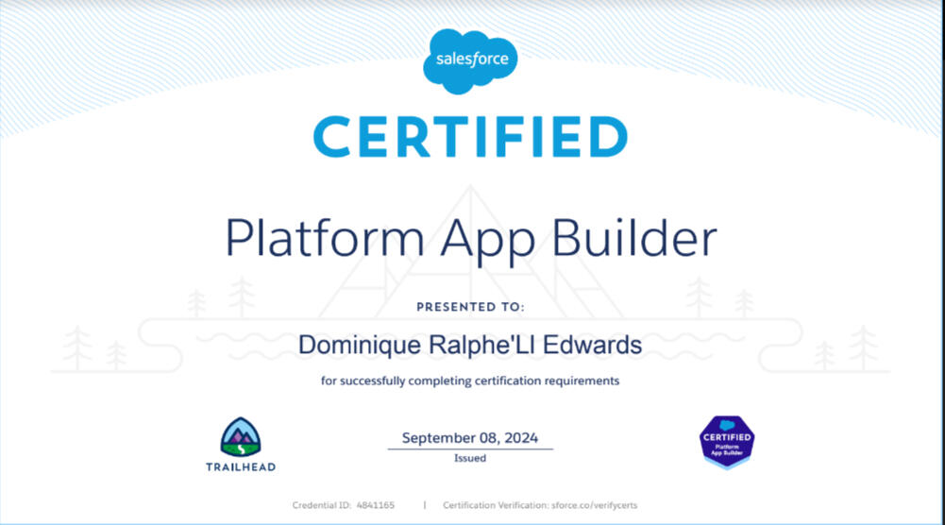Screen dimensions: 945x525
Task: Click the Trailhead mountain badge icon
Action: 240,438
